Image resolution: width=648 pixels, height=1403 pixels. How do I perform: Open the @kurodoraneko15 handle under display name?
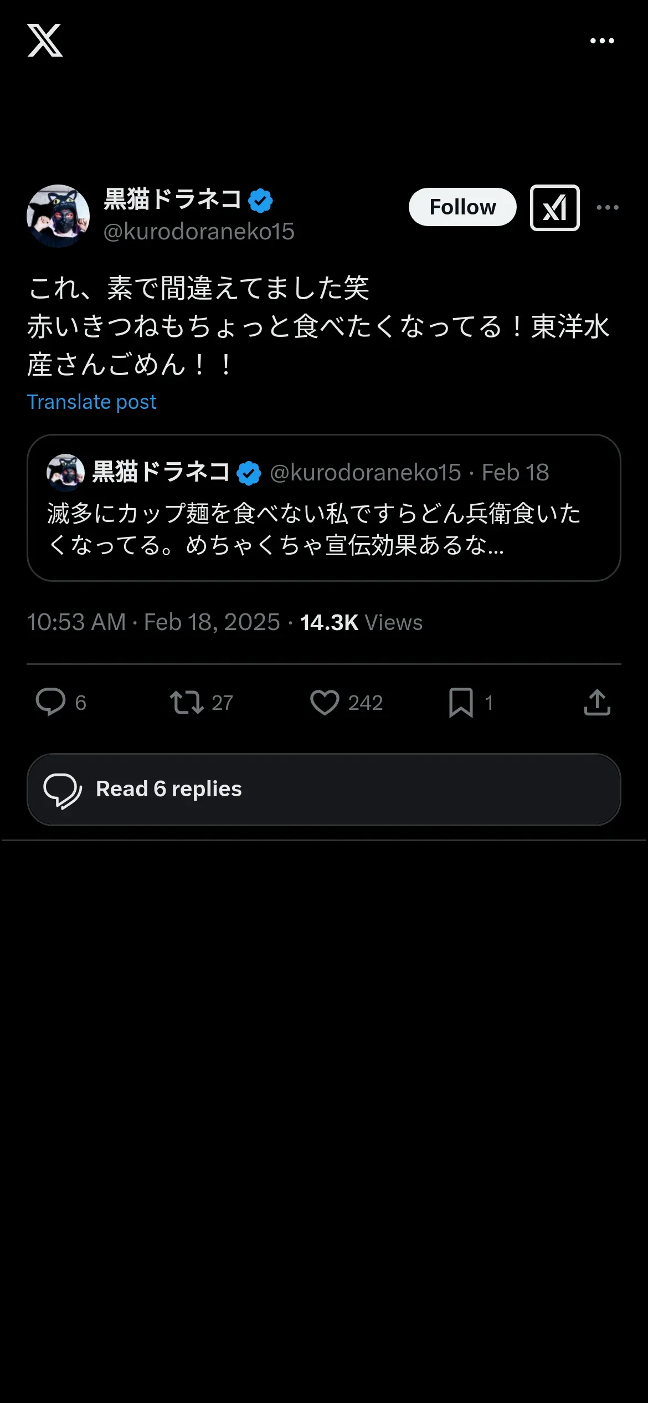(x=199, y=232)
